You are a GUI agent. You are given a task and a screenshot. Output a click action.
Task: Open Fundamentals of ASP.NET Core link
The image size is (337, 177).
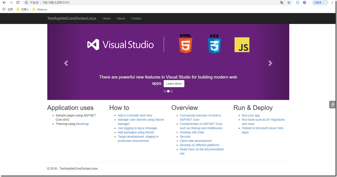click(x=201, y=126)
